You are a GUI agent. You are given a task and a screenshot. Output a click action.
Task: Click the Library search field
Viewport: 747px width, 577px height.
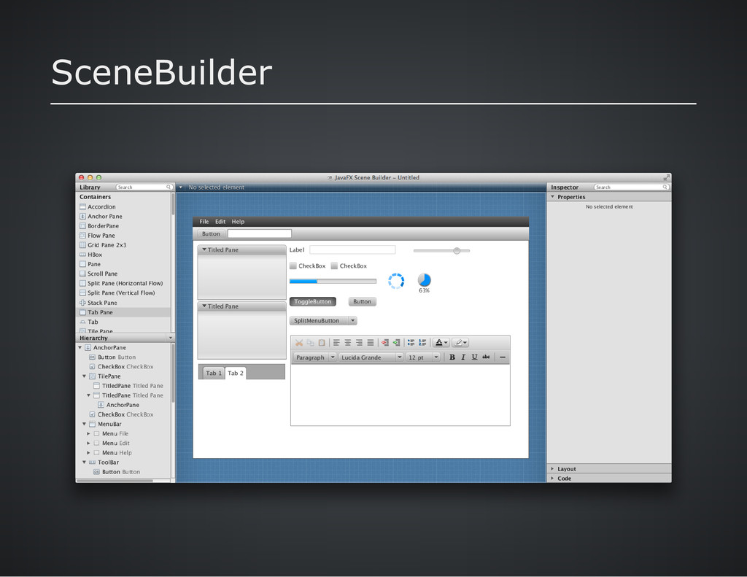pyautogui.click(x=144, y=187)
